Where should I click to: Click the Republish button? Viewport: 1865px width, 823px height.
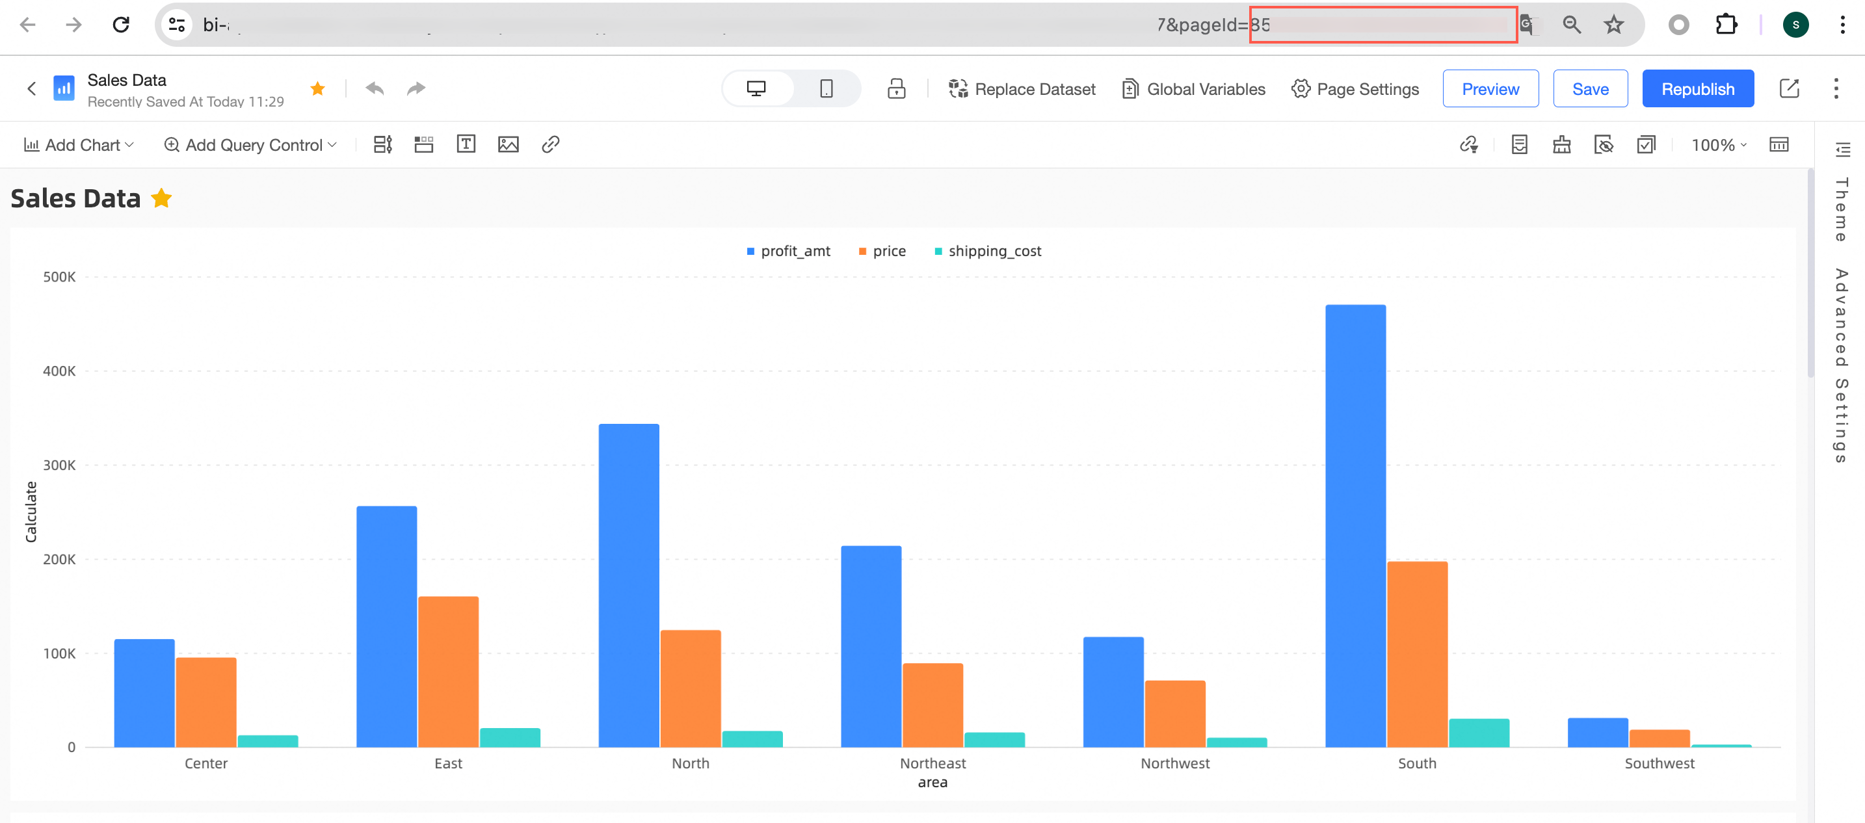pyautogui.click(x=1697, y=88)
